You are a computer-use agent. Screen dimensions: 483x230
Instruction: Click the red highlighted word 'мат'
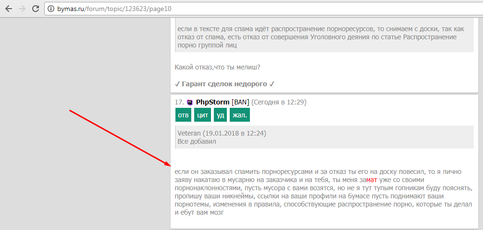point(372,180)
